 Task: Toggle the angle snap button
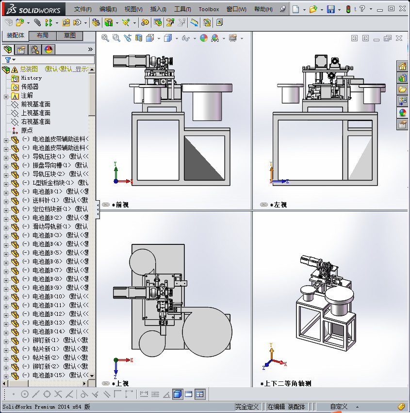click(166, 395)
